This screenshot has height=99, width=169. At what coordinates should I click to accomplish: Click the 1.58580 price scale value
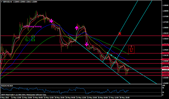coord(165,5)
